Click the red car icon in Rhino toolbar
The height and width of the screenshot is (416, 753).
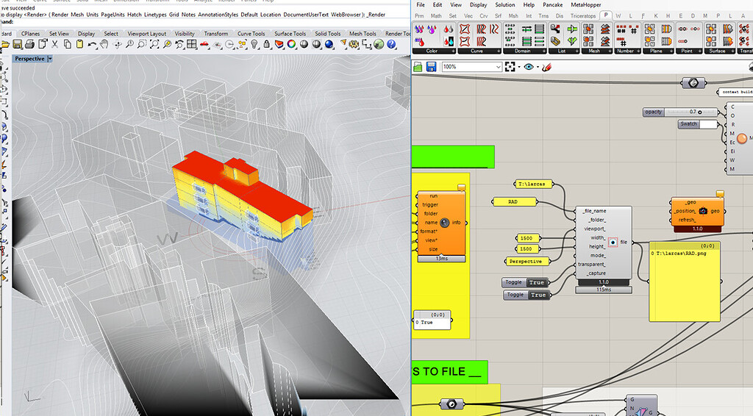coord(204,45)
